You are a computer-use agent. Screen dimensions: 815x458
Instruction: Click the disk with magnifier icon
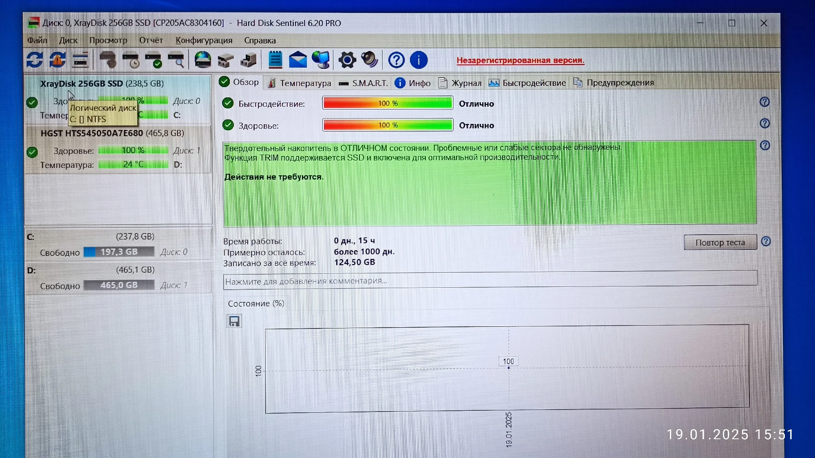pyautogui.click(x=176, y=60)
